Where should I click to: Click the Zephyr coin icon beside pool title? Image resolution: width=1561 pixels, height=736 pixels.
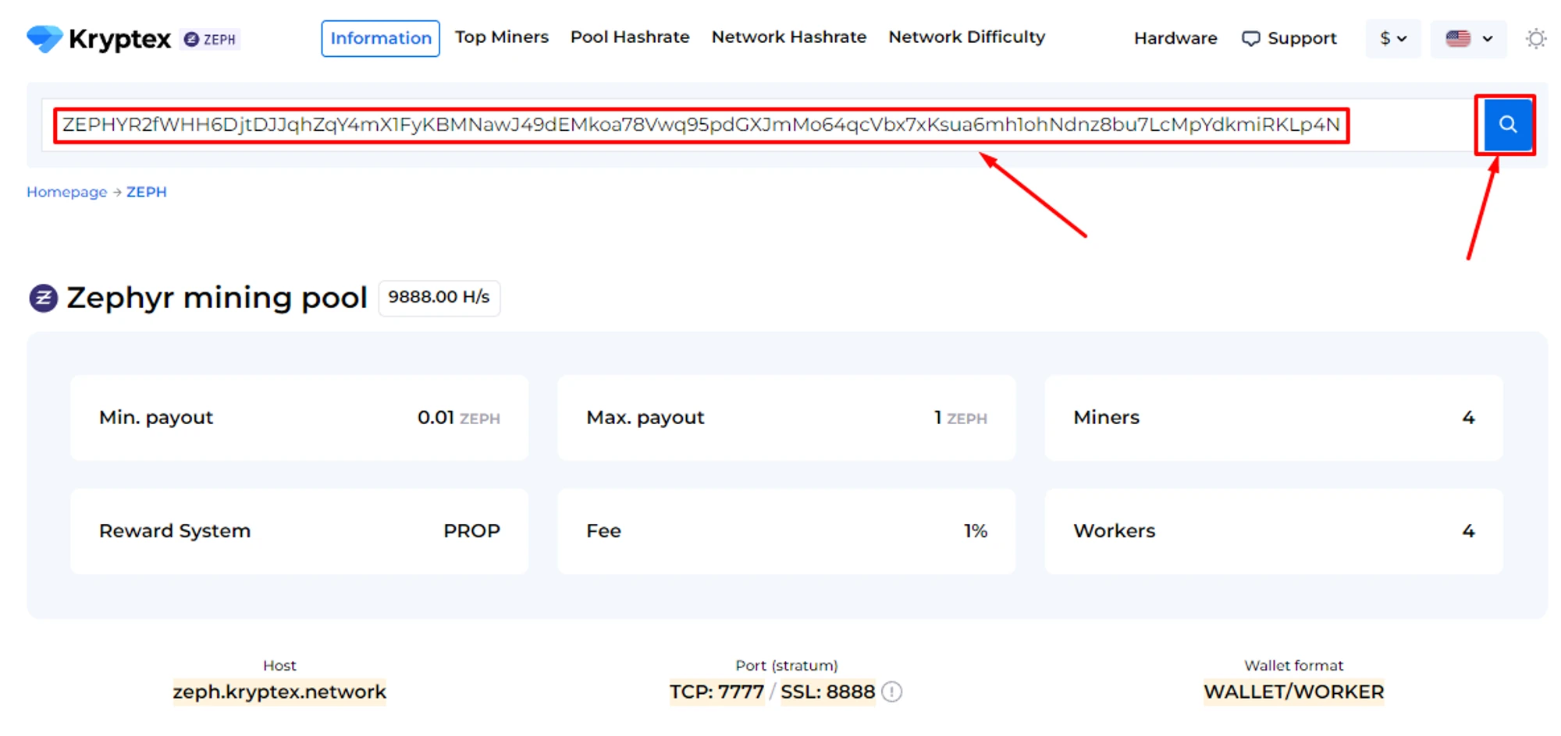44,298
